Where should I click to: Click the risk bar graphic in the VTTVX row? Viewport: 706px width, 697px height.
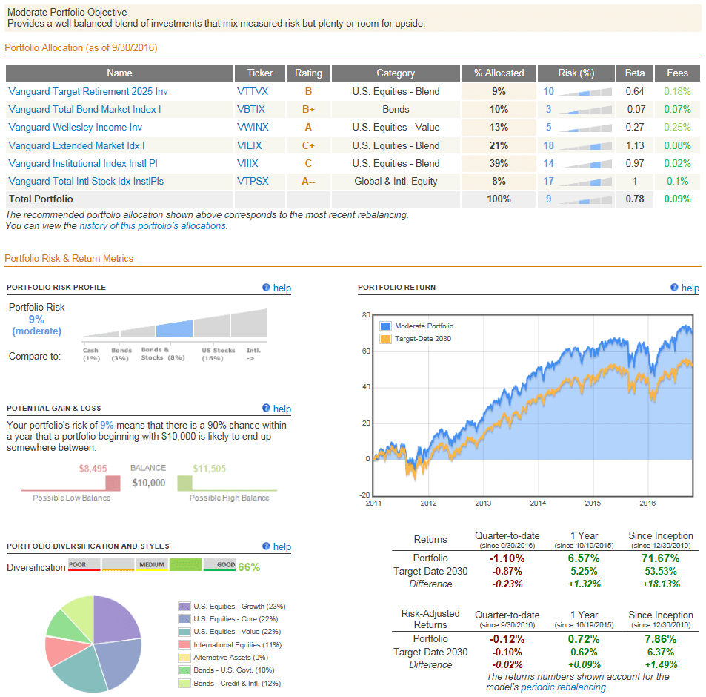click(x=585, y=92)
